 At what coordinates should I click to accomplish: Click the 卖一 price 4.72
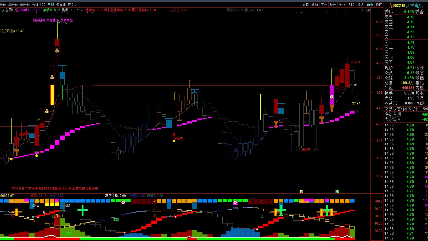click(411, 37)
